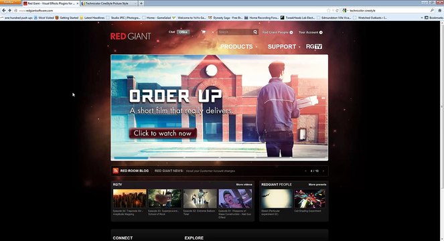This screenshot has width=444, height=241.
Task: Open the PRODUCTS menu
Action: [236, 46]
